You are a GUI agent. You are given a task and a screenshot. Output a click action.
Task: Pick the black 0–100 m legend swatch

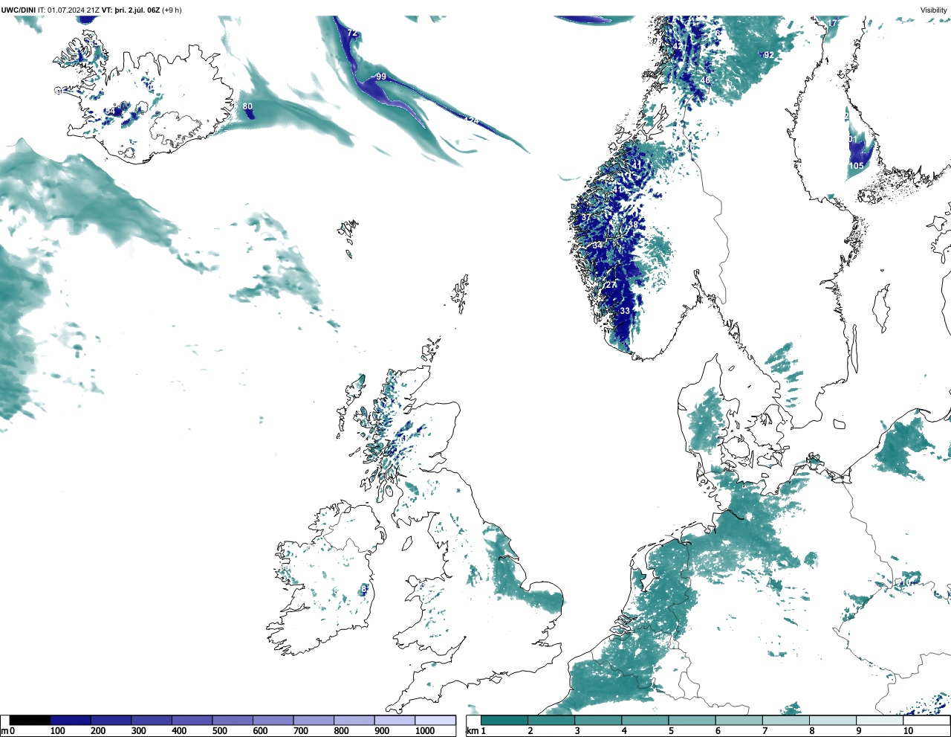pyautogui.click(x=30, y=721)
